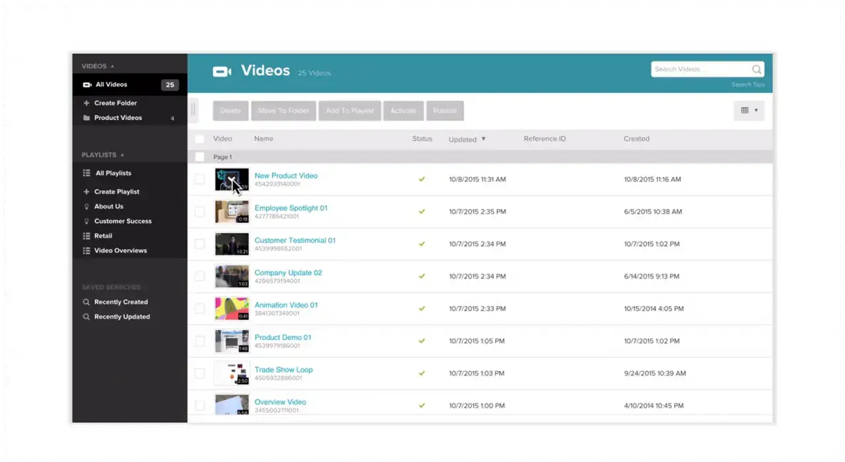Collapse the VIDEOS section chevron

[114, 66]
